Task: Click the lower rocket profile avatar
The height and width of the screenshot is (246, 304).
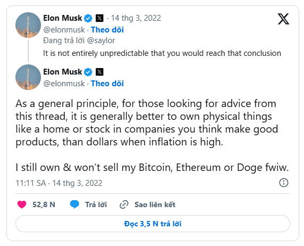Action: click(x=28, y=77)
